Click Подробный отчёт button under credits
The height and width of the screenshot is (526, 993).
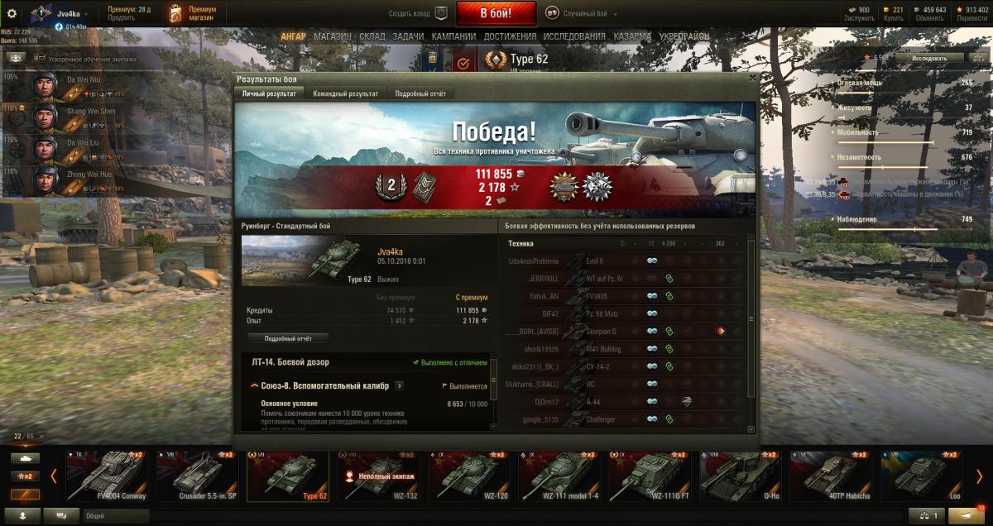coord(288,338)
